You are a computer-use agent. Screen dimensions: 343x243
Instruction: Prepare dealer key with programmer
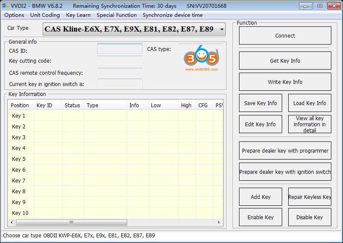pyautogui.click(x=285, y=150)
